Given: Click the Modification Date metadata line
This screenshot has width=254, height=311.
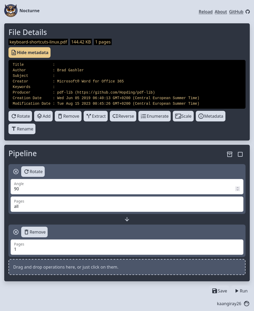Looking at the screenshot, I should coord(106,103).
